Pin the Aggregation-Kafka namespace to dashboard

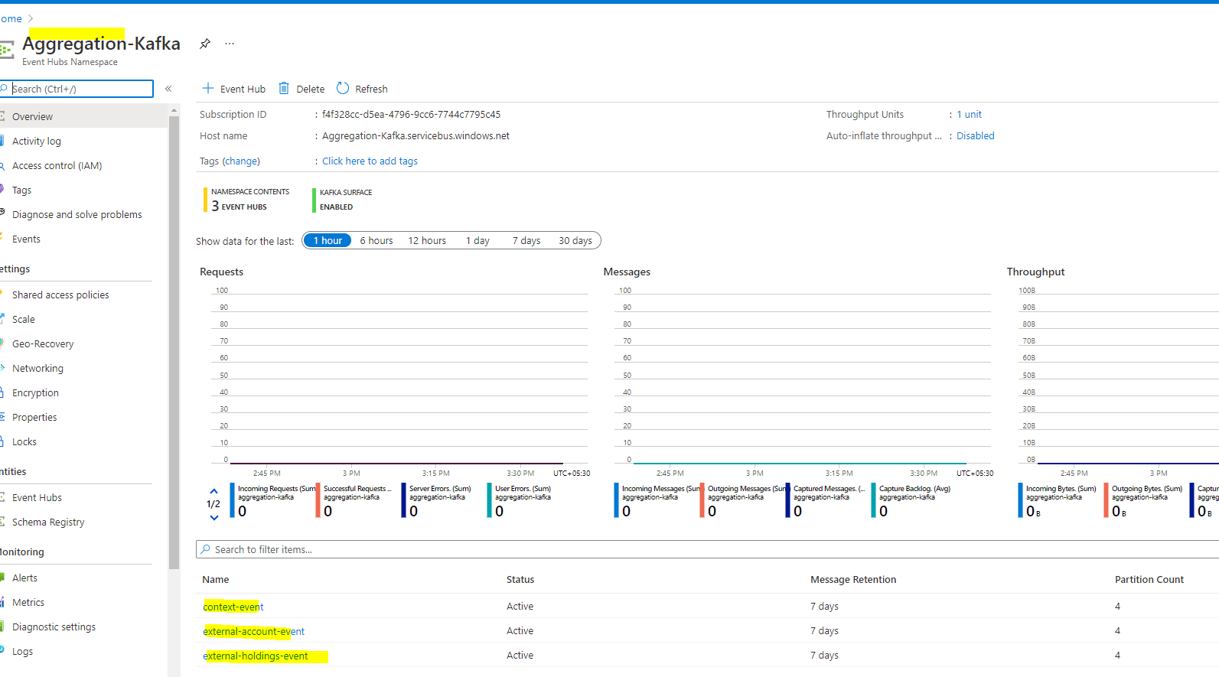[204, 44]
